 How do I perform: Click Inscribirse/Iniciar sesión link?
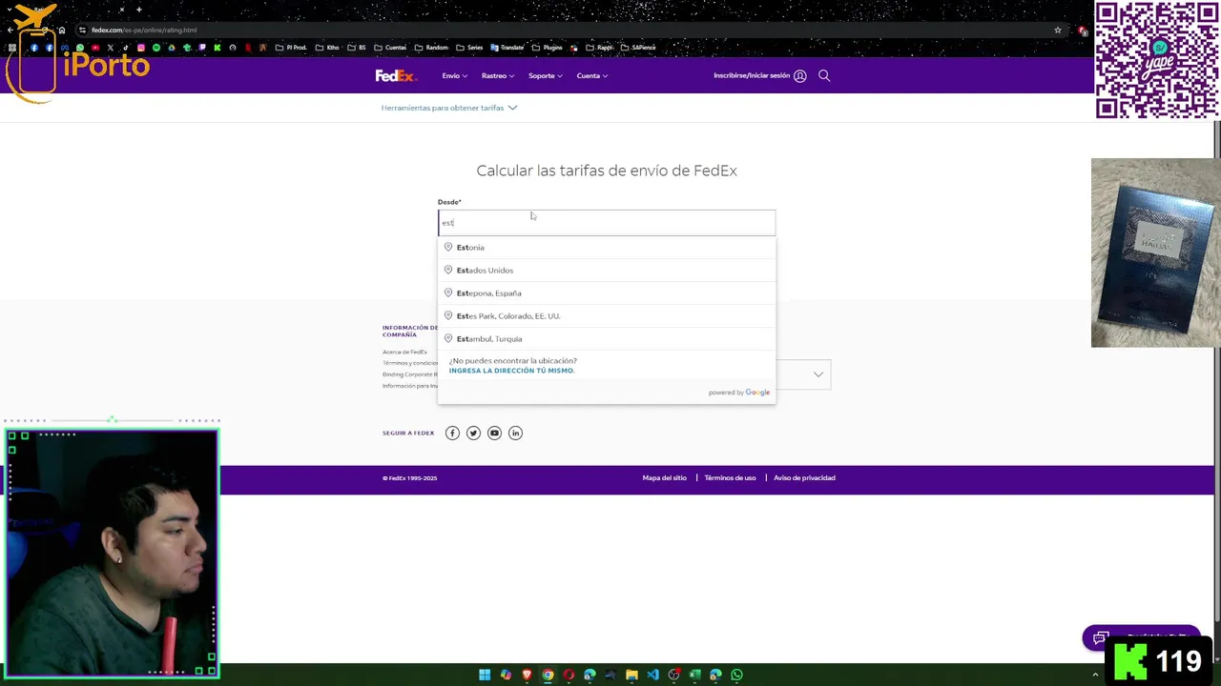tap(752, 76)
